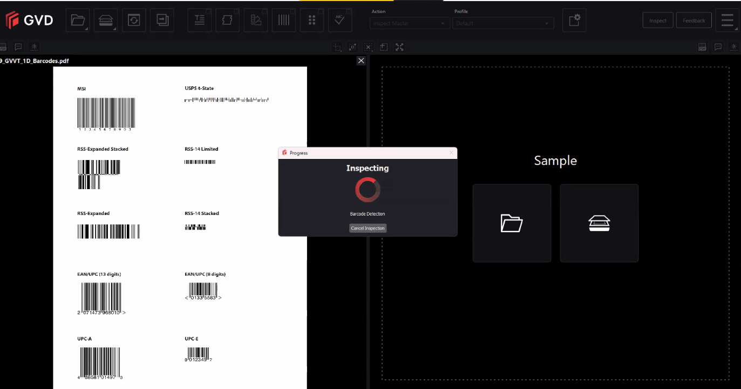Click the open folder tile under Sample
The width and height of the screenshot is (741, 389).
coord(512,223)
